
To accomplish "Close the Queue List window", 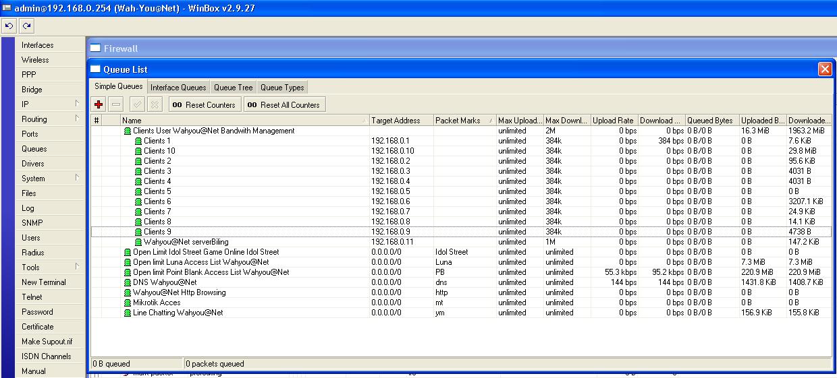I will [x=825, y=69].
